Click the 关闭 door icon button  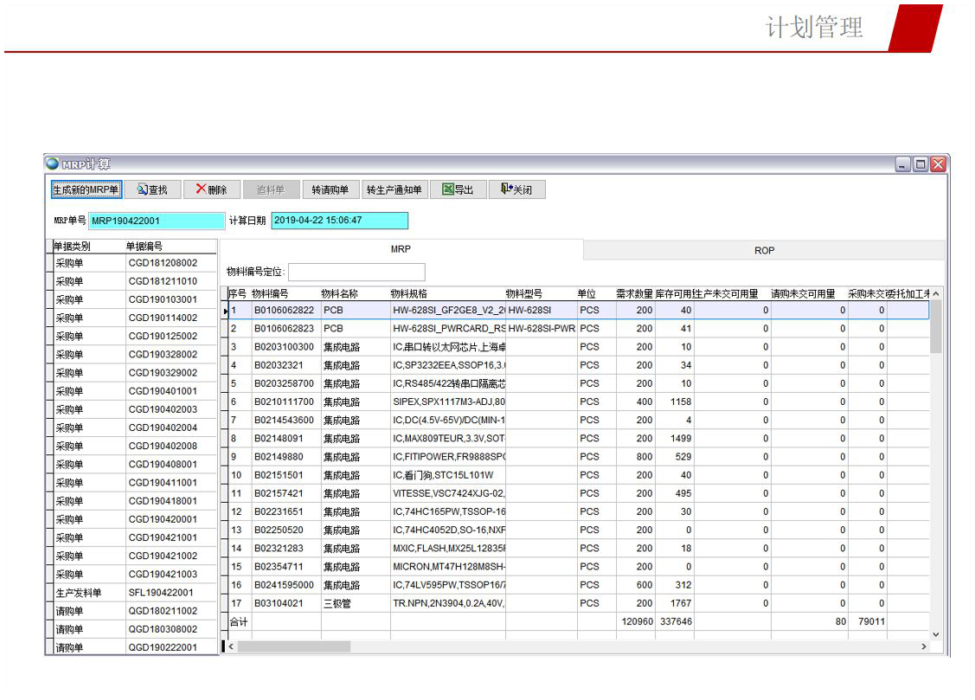coord(516,189)
